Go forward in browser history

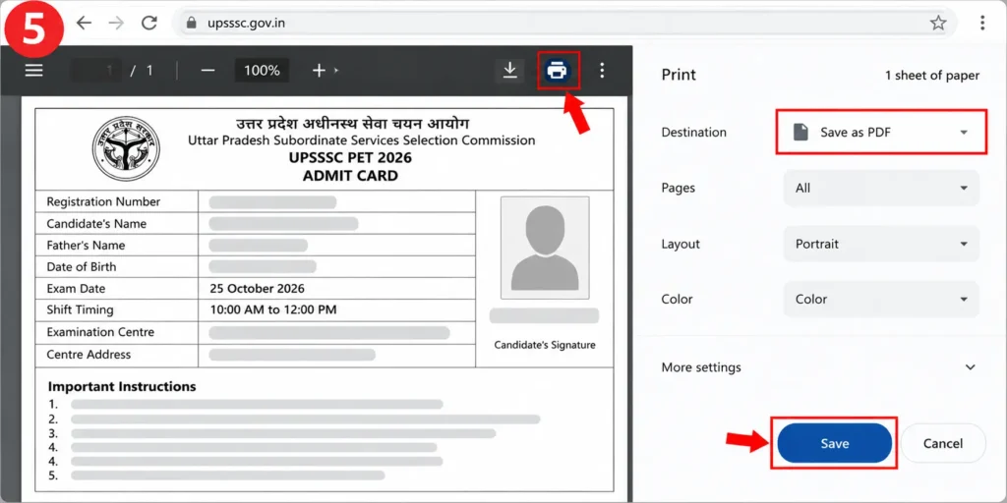[x=116, y=24]
